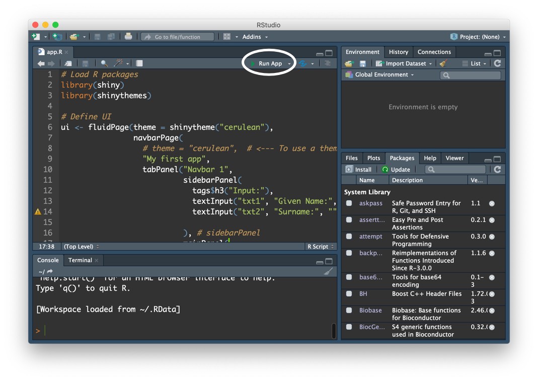This screenshot has width=538, height=381.
Task: Click the Run App button
Action: pos(266,63)
